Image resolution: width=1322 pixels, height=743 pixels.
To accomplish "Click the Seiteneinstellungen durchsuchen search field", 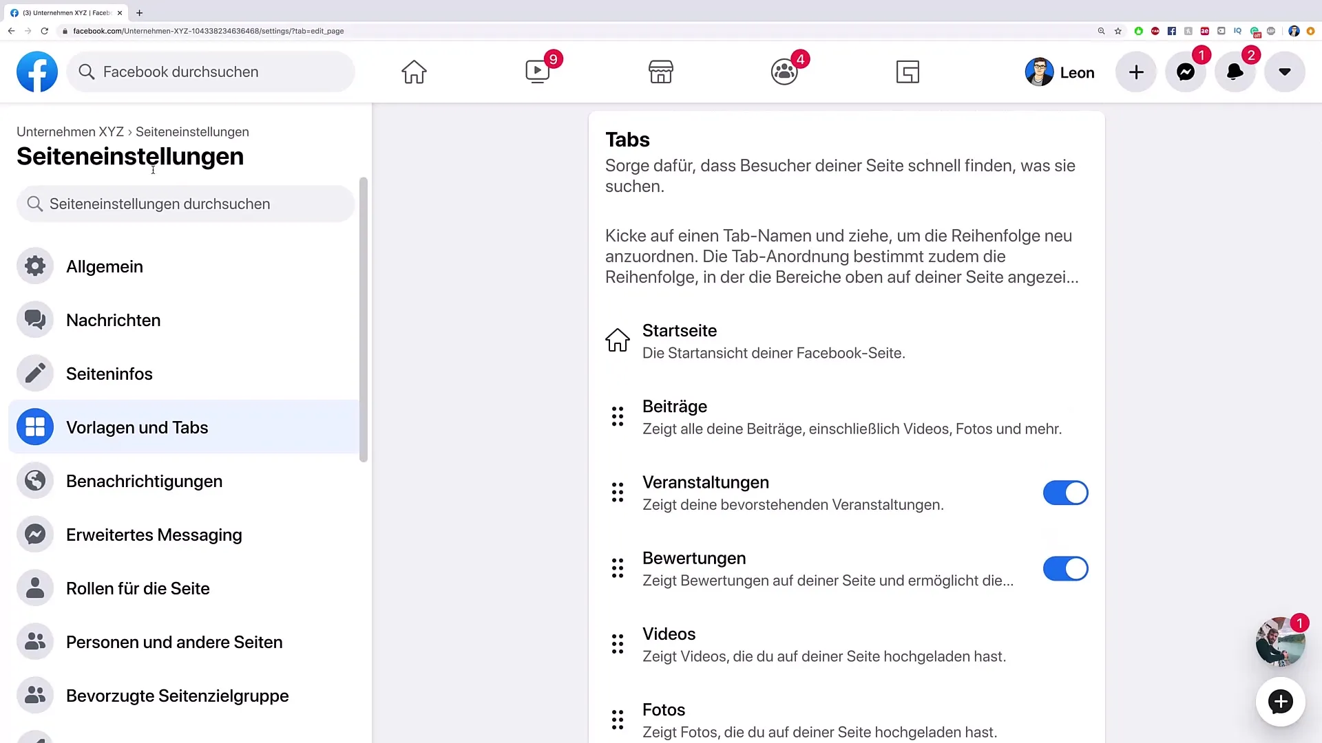I will click(x=185, y=204).
